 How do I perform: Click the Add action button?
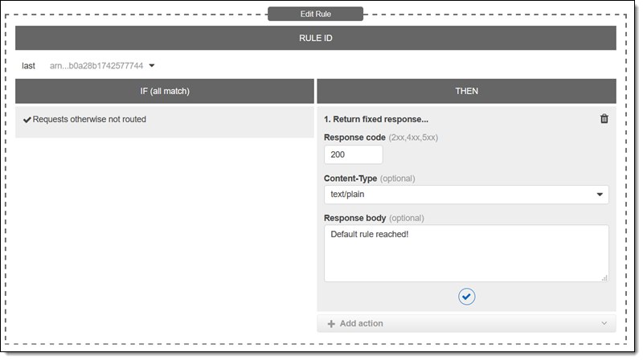click(467, 324)
